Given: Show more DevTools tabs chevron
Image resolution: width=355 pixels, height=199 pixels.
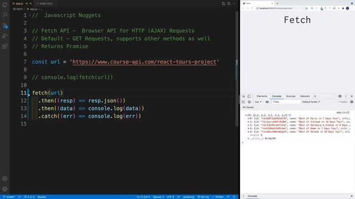Looking at the screenshot, I should coord(315,96).
